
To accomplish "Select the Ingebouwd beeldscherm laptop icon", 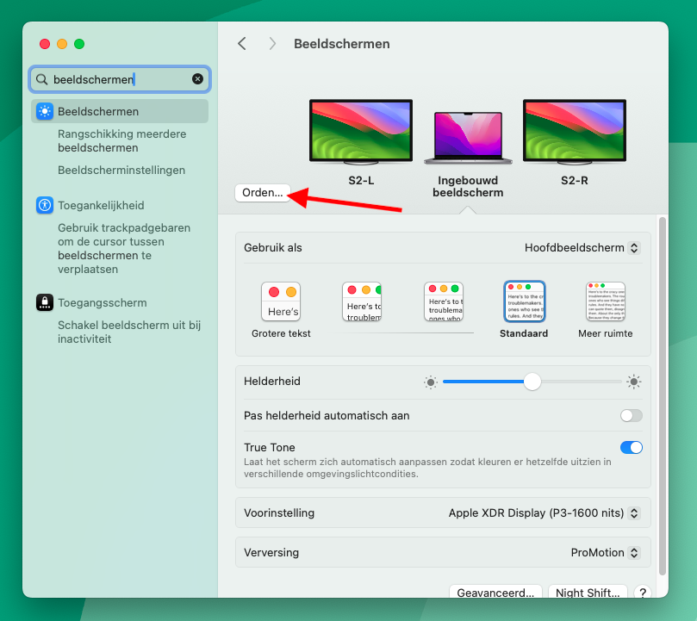I will [x=468, y=137].
